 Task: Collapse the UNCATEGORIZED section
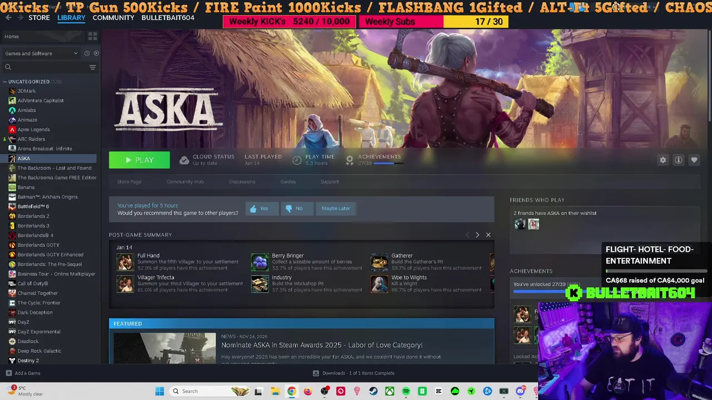point(5,82)
